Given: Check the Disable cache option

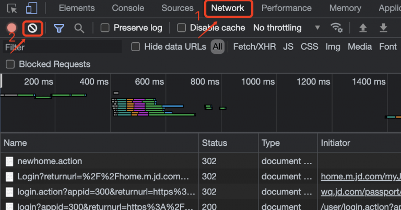Looking at the screenshot, I should pyautogui.click(x=182, y=28).
